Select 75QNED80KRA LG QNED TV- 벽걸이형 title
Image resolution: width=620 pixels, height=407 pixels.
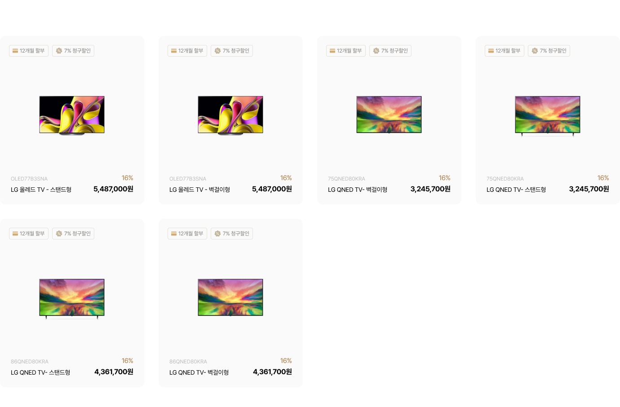click(358, 190)
